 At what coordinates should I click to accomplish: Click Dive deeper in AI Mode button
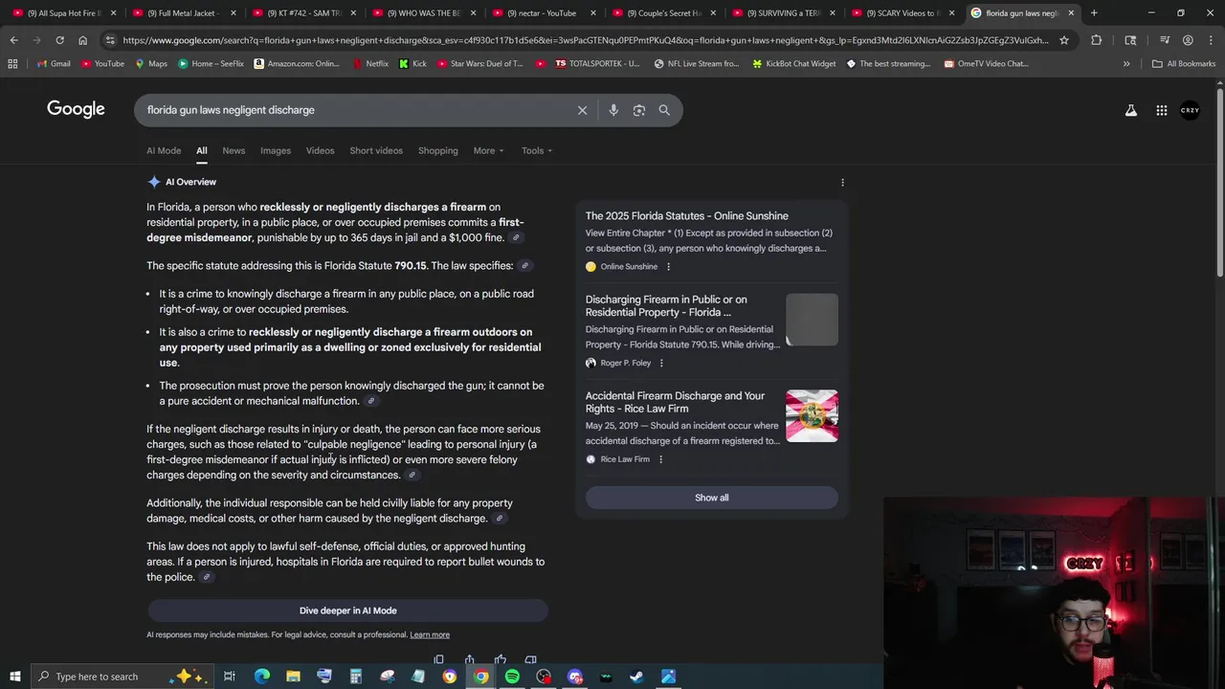pyautogui.click(x=347, y=611)
